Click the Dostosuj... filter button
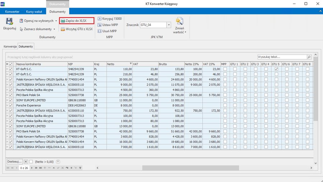The image size is (323, 182). [x=14, y=161]
